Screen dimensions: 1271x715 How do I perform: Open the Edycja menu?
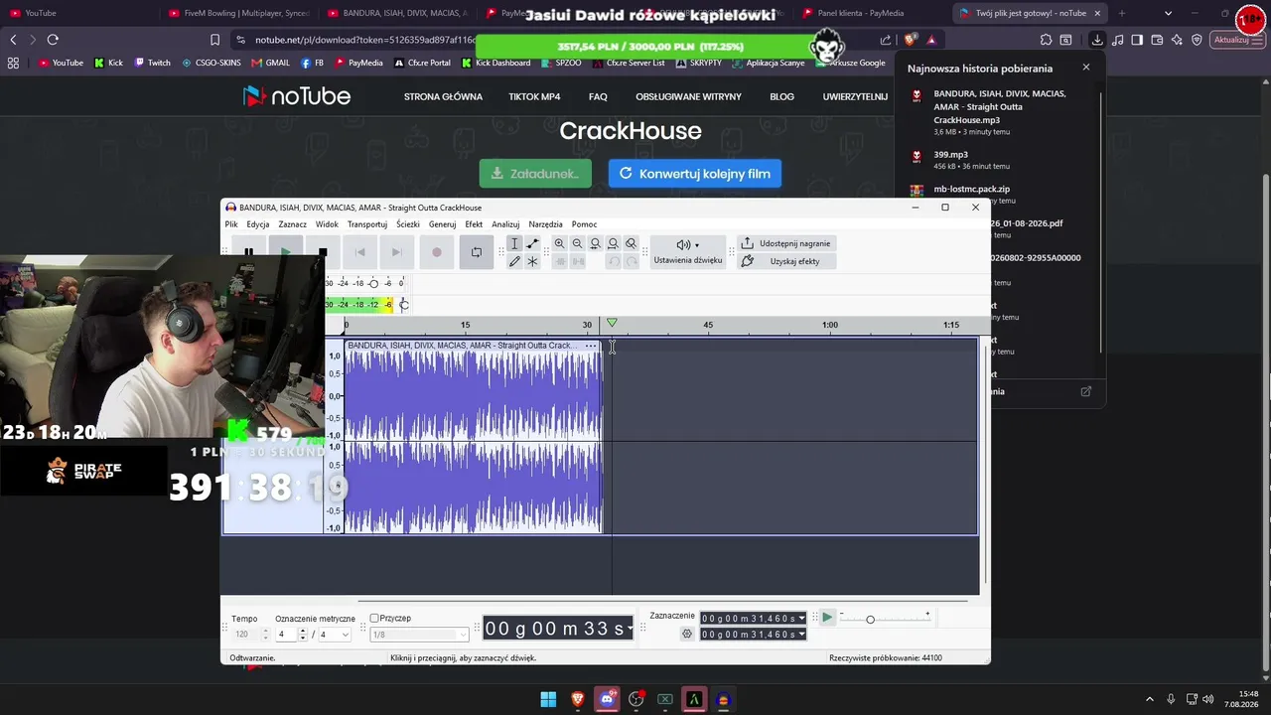tap(258, 224)
